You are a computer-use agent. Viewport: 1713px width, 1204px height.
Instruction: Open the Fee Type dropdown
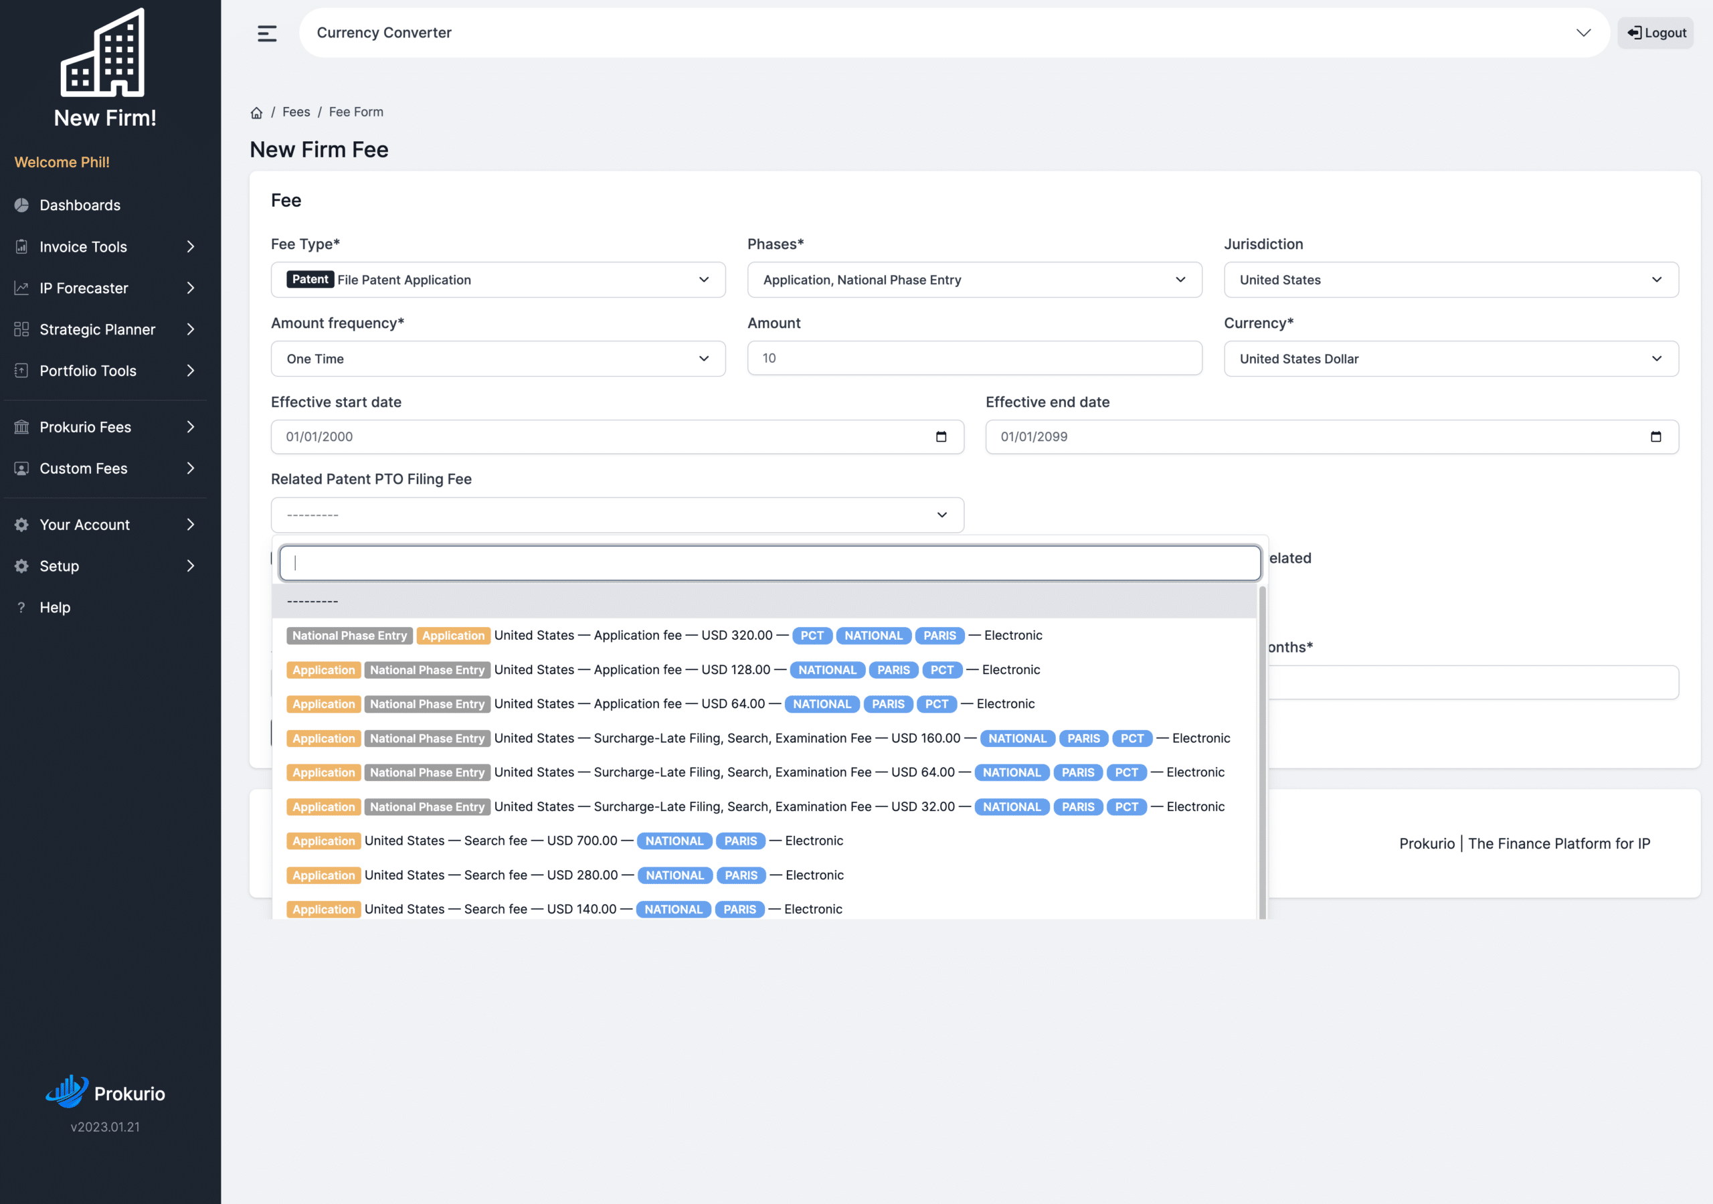pyautogui.click(x=498, y=280)
